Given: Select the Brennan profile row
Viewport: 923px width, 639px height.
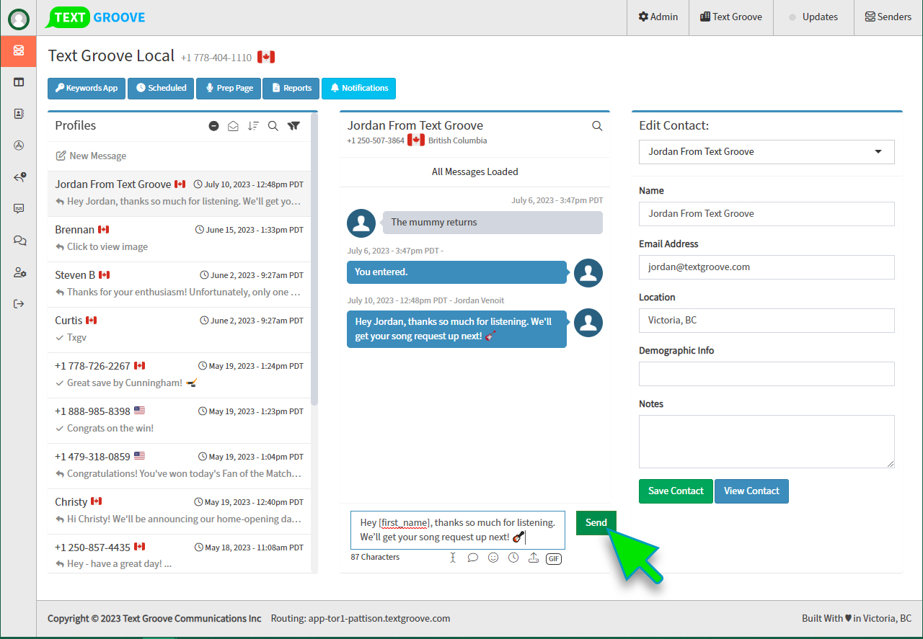Looking at the screenshot, I should tap(179, 238).
